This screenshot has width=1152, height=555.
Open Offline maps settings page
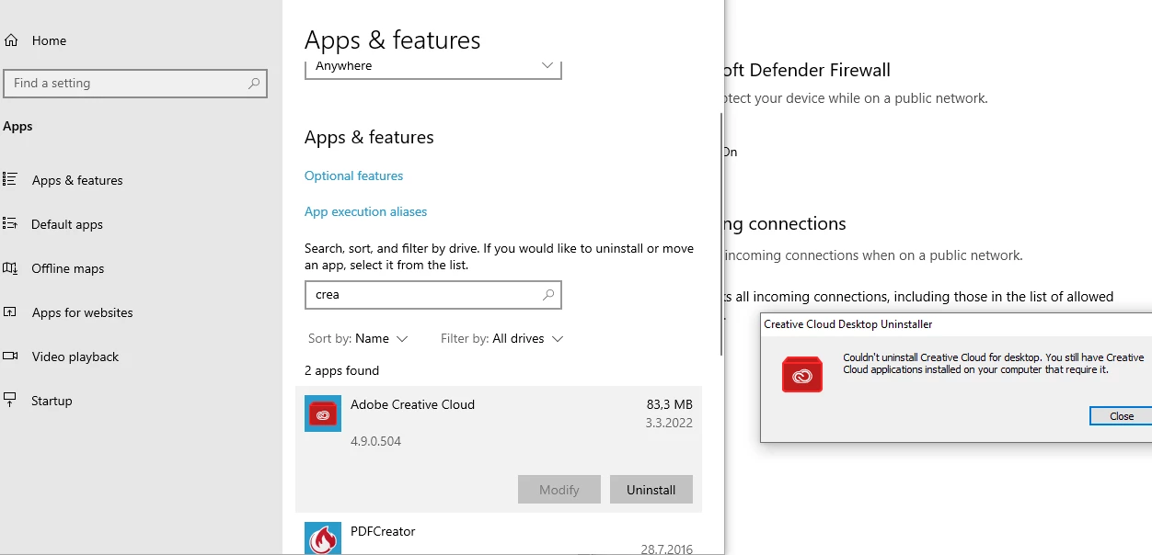68,268
